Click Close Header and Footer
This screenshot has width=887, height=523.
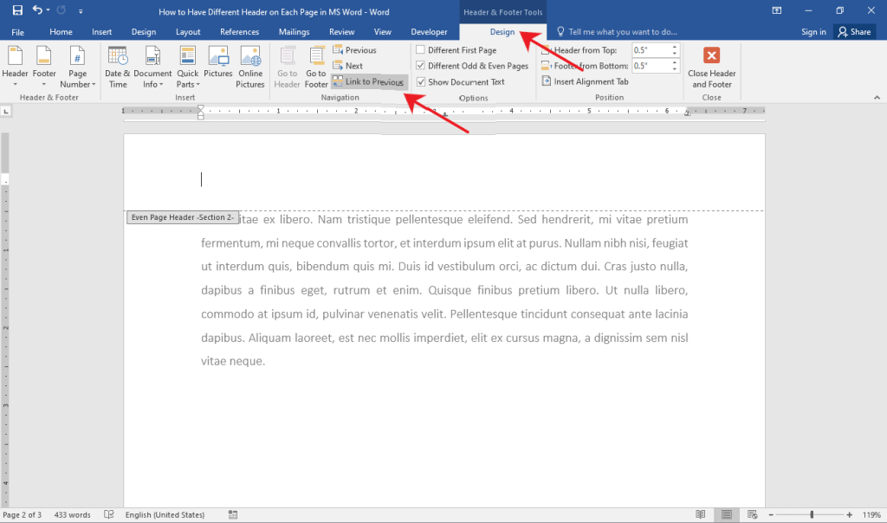point(711,68)
